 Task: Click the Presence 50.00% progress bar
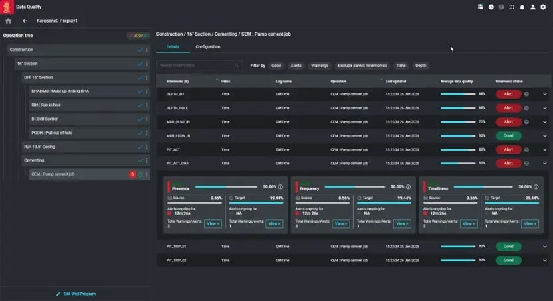point(226,187)
